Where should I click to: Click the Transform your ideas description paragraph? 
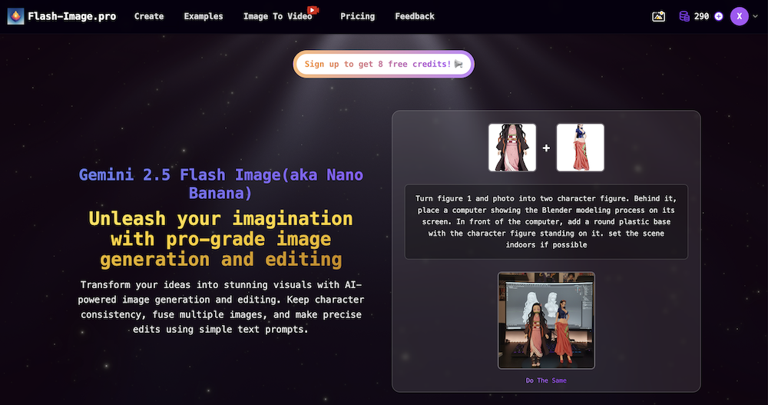click(x=221, y=307)
